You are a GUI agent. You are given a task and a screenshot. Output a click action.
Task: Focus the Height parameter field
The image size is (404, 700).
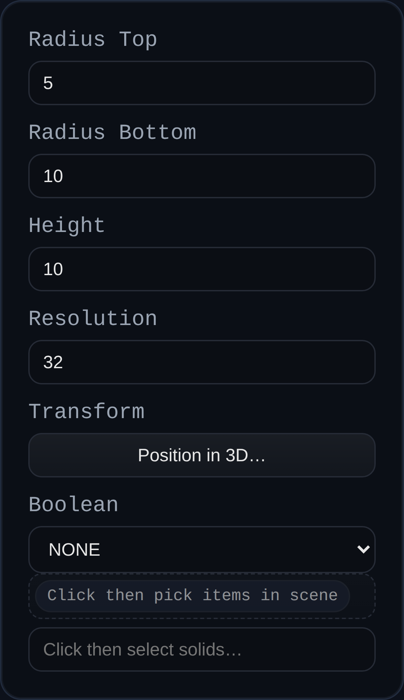[x=202, y=269]
